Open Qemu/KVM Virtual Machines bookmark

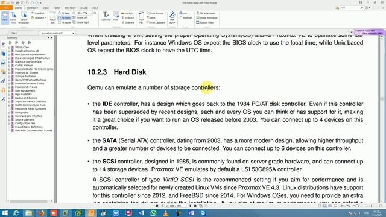(31, 80)
